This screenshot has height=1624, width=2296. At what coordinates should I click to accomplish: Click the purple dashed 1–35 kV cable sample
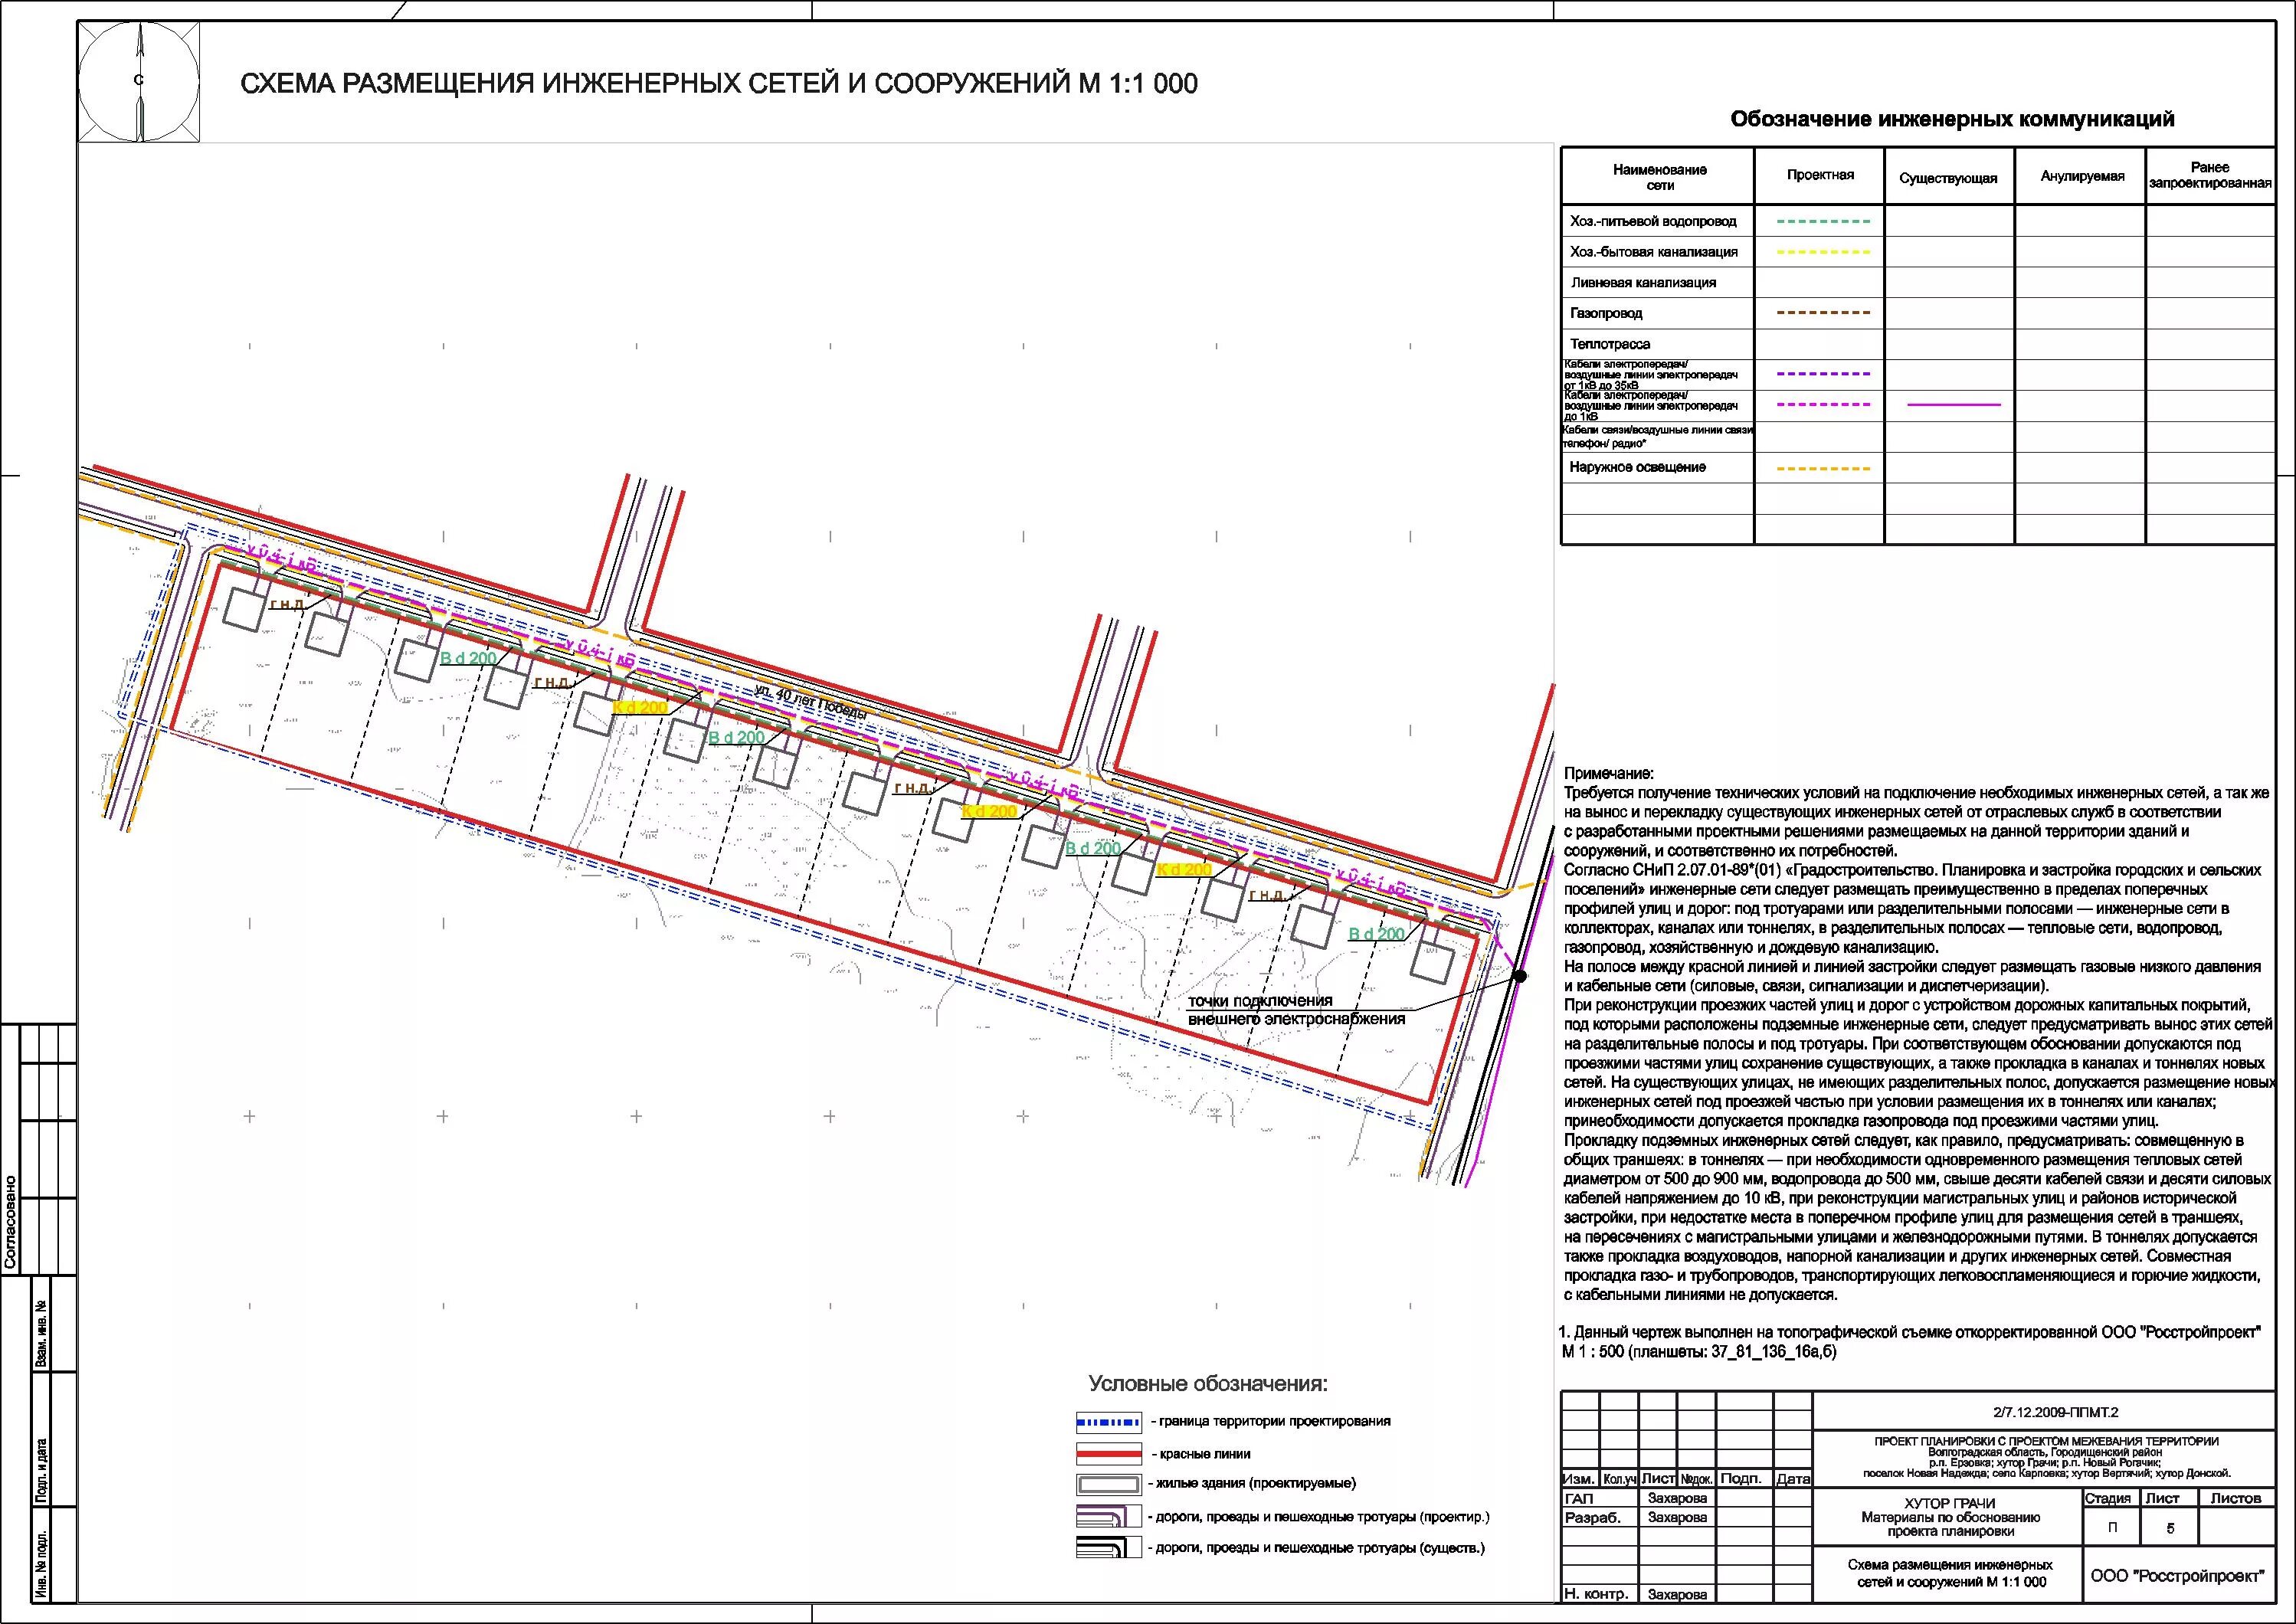pyautogui.click(x=1823, y=374)
